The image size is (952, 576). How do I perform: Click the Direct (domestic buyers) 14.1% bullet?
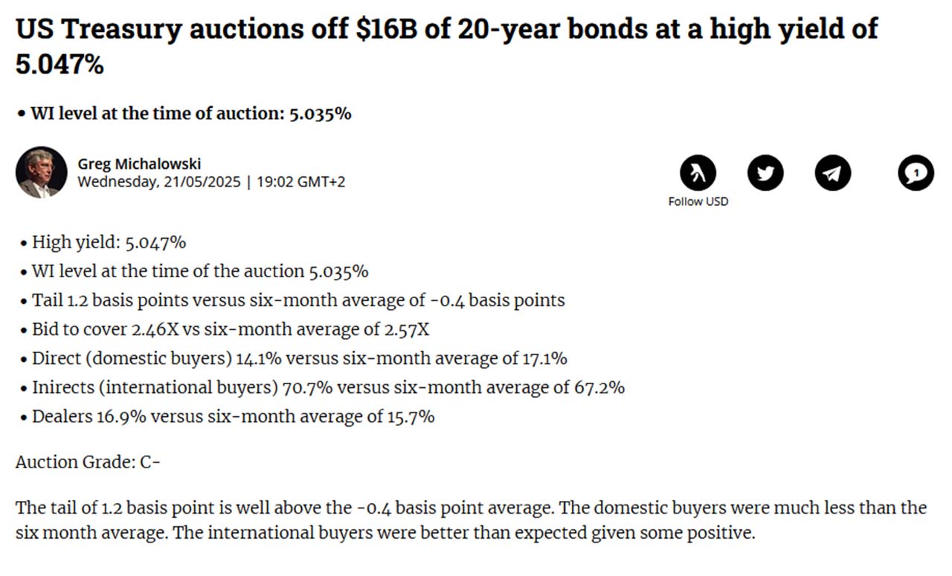tap(295, 358)
